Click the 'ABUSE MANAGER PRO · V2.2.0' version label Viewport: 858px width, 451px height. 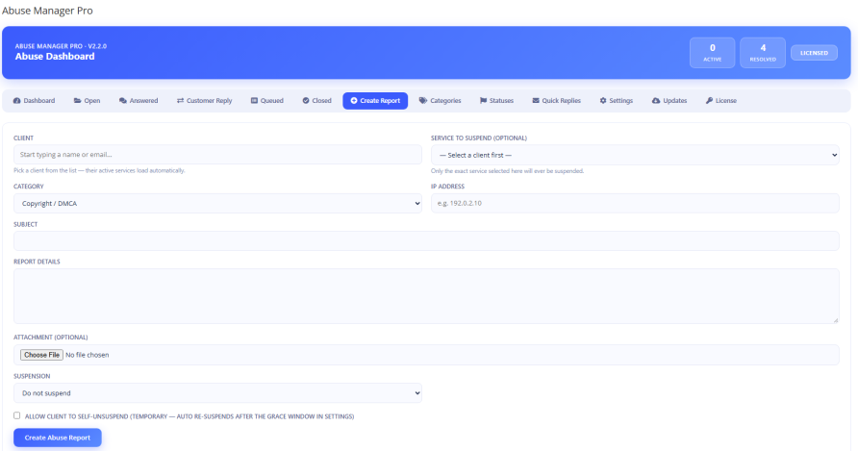[61, 46]
